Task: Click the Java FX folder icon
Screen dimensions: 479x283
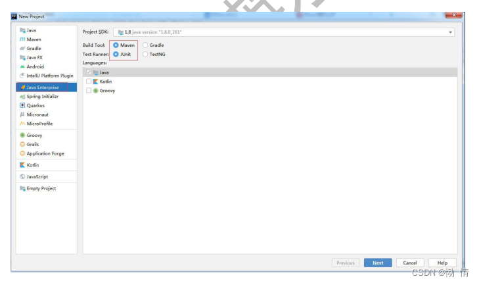Action: (x=22, y=57)
